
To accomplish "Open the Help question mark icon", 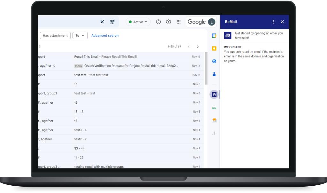I will (158, 22).
